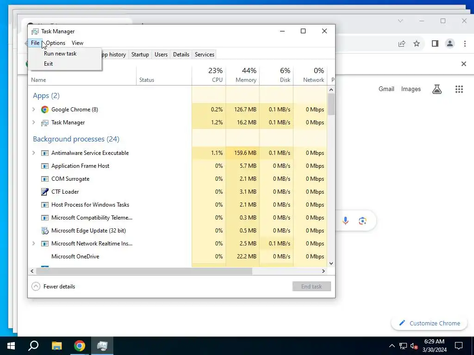
Task: Collapse the view with Fewer details
Action: 53,287
